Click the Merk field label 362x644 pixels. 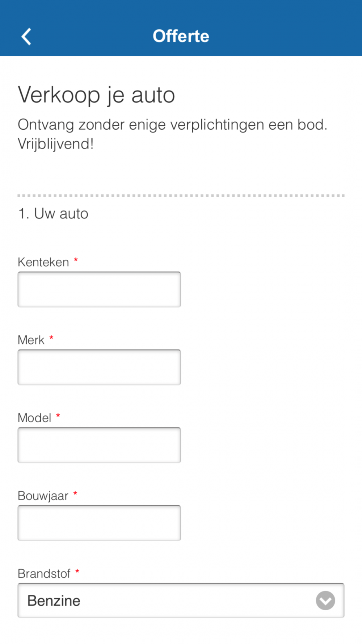pyautogui.click(x=31, y=340)
